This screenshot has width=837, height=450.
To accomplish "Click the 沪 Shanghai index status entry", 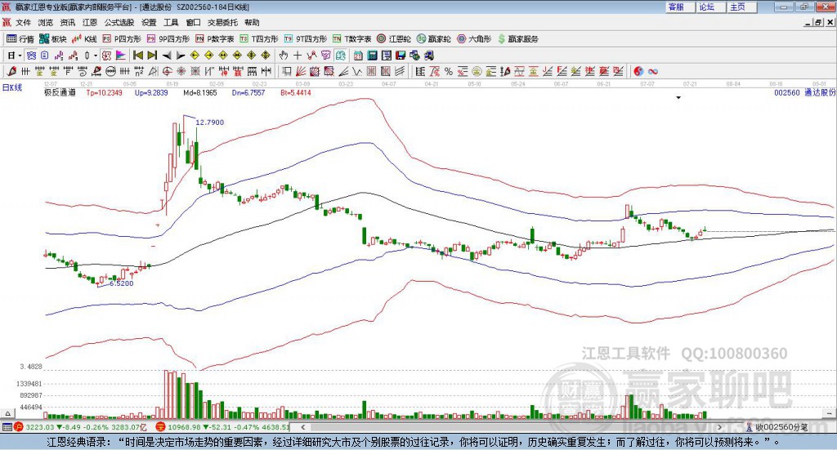I will 80,427.
